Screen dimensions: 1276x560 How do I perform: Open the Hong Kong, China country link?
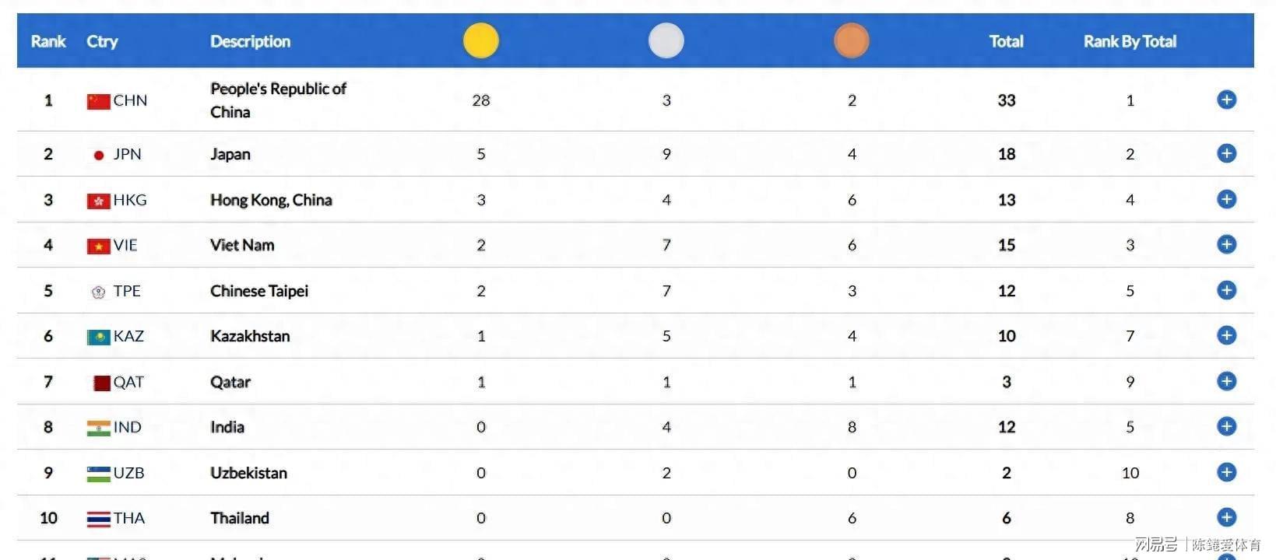tap(271, 200)
